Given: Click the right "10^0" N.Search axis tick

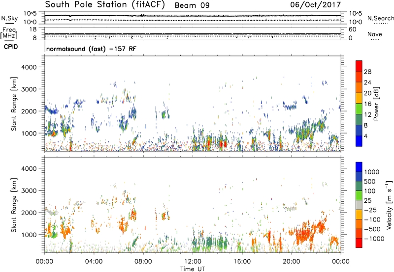Looking at the screenshot, I should pyautogui.click(x=355, y=22).
